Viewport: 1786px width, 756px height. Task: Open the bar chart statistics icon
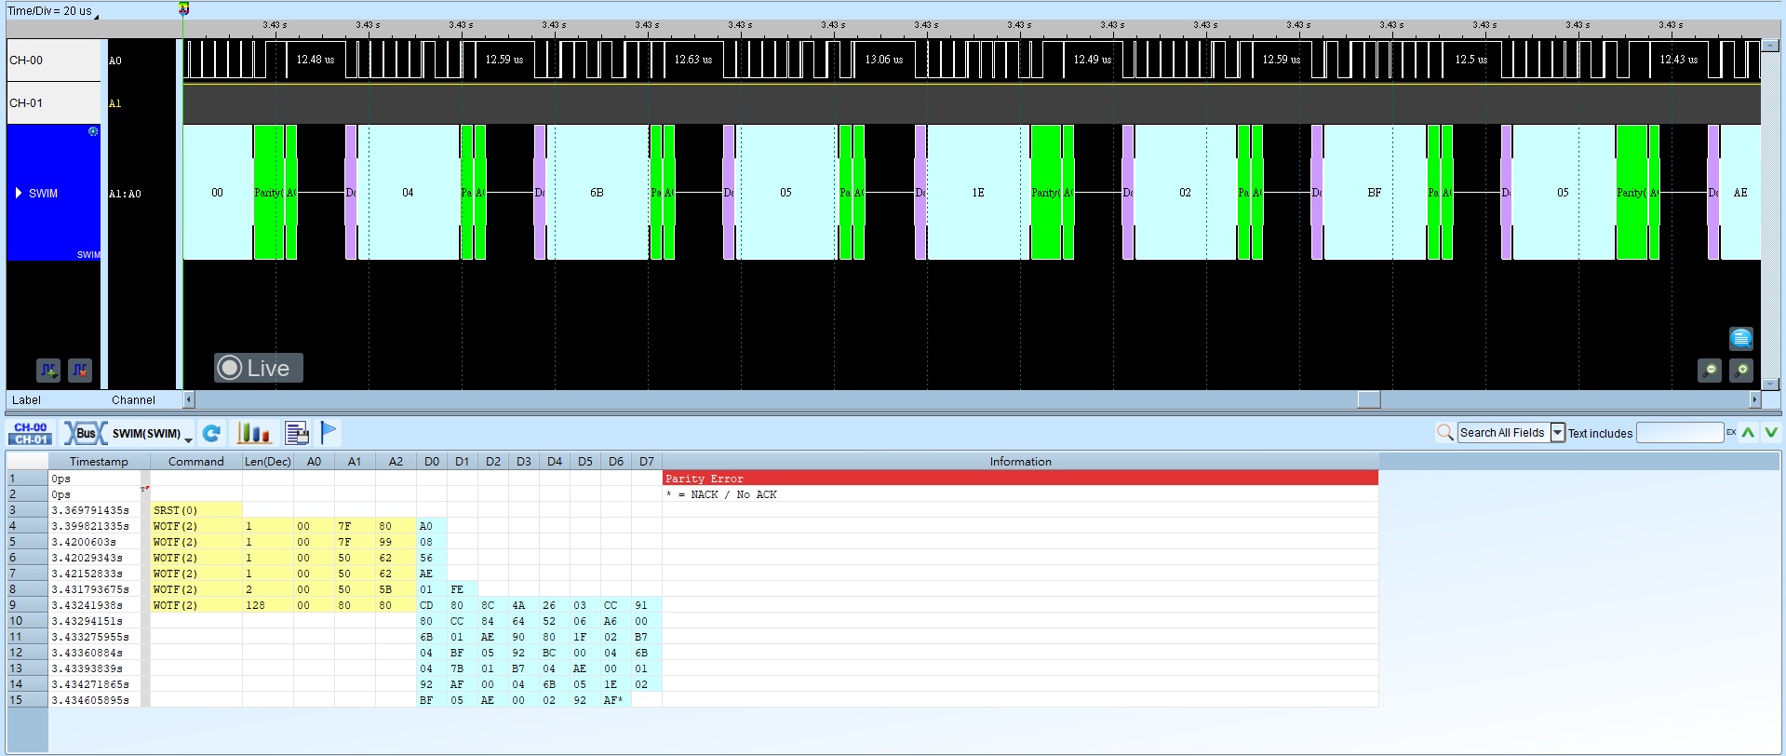253,433
